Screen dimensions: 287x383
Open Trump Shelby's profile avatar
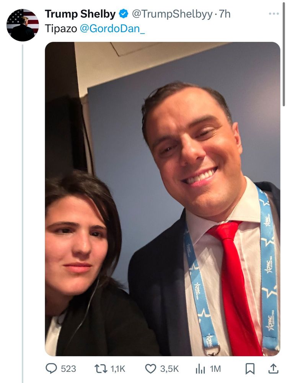tap(23, 25)
